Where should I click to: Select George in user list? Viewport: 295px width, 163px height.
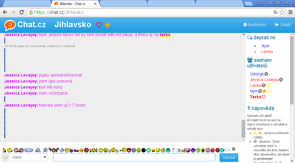point(257,74)
